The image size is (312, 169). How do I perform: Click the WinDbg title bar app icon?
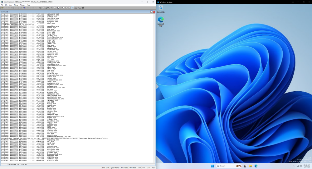tap(2, 2)
